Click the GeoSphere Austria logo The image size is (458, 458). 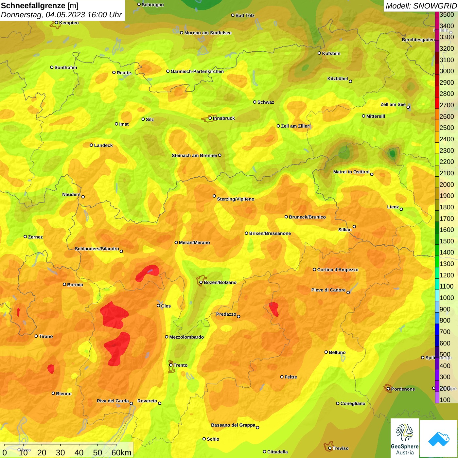(x=405, y=438)
